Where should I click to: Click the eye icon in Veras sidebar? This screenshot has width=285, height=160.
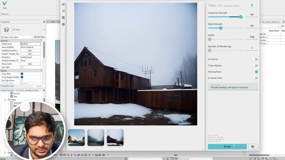(x=63, y=4)
